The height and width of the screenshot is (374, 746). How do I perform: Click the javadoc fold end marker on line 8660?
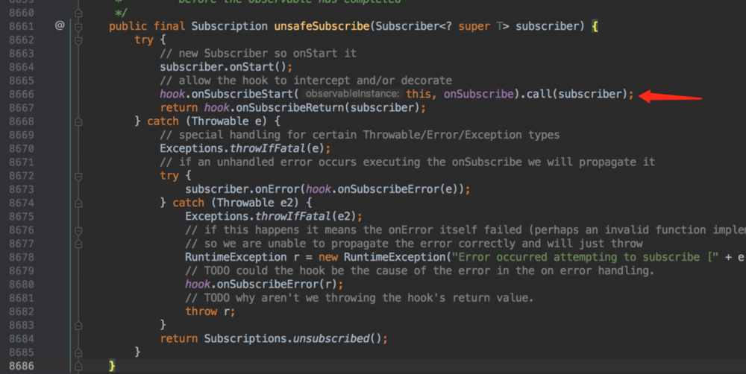click(x=78, y=13)
